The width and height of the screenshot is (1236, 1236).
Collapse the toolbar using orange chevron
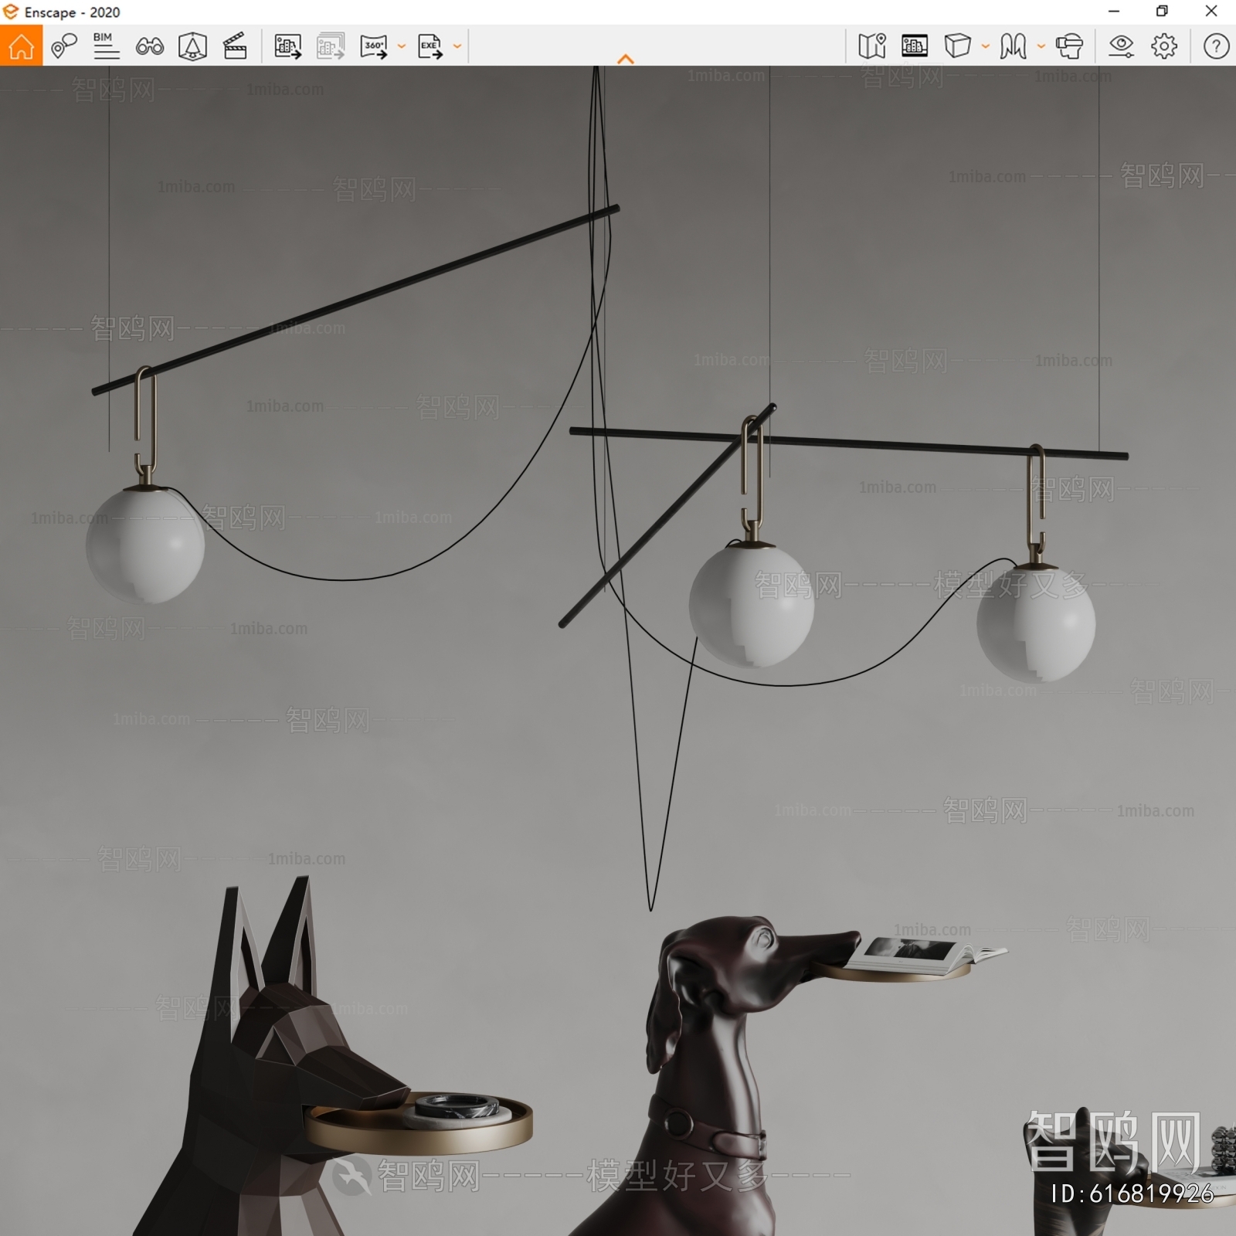(626, 59)
